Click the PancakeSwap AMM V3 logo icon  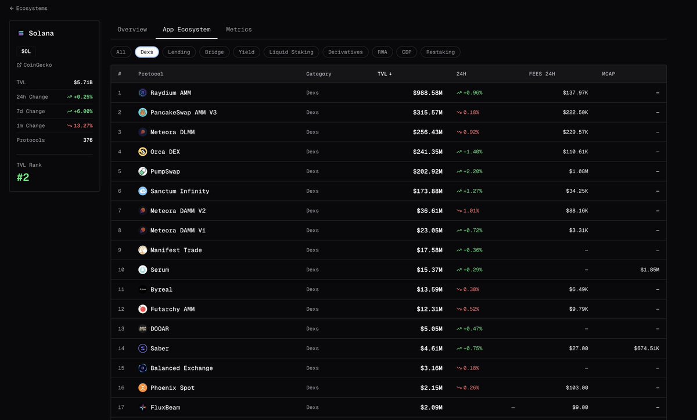click(143, 113)
